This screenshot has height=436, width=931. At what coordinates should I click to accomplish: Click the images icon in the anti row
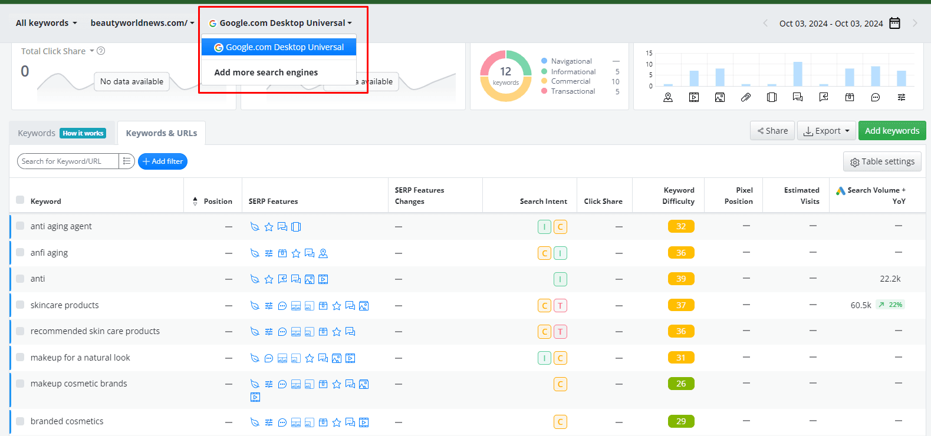pyautogui.click(x=310, y=279)
